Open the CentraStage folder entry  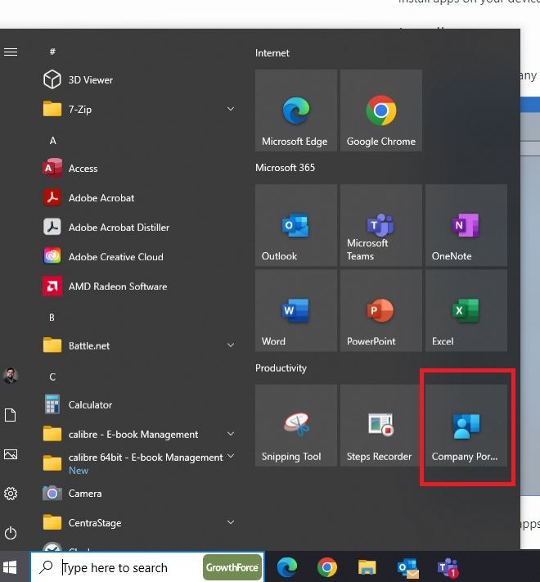139,522
